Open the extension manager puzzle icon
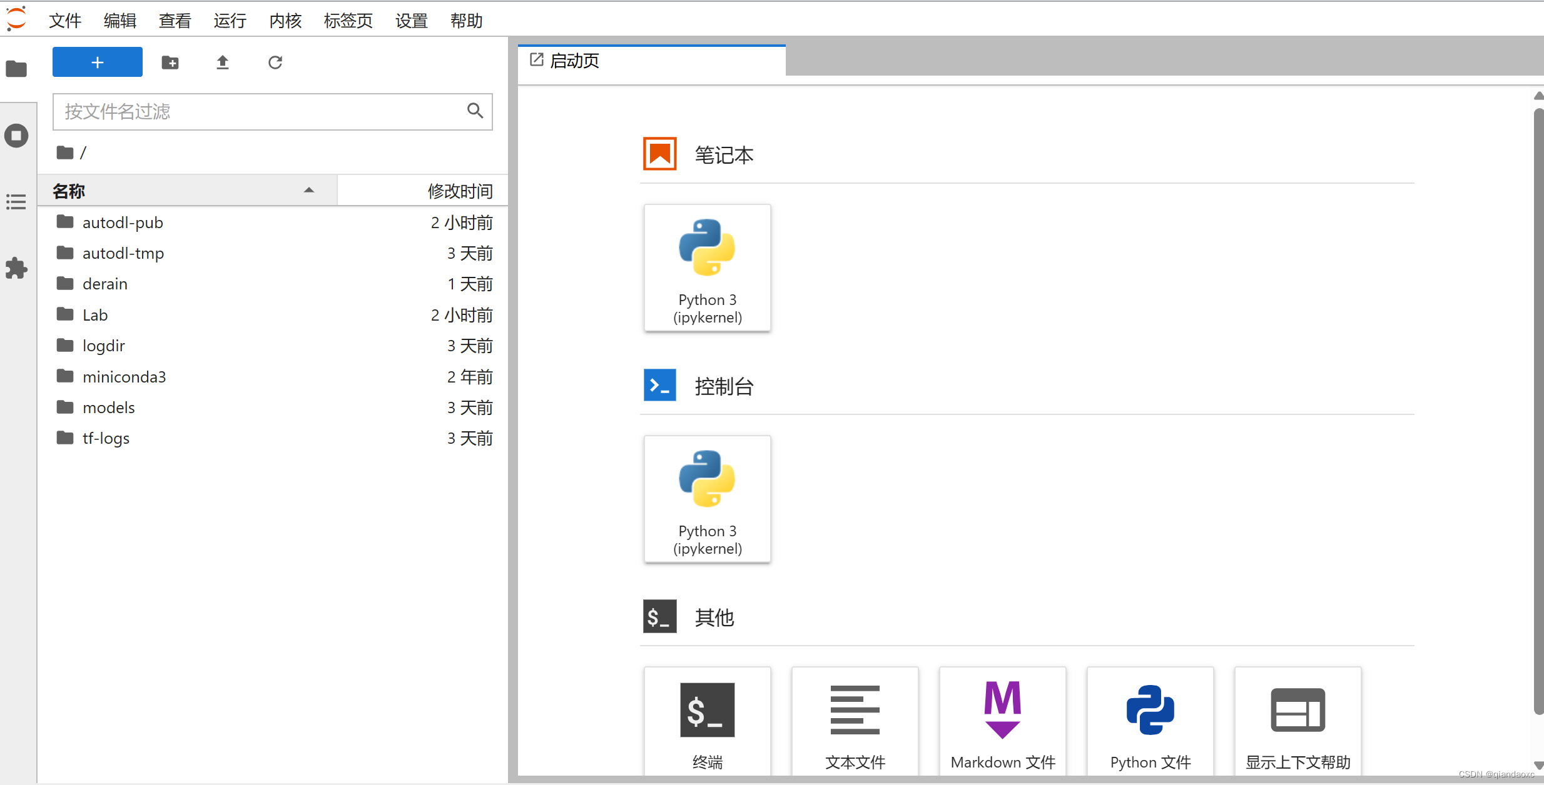 tap(16, 268)
